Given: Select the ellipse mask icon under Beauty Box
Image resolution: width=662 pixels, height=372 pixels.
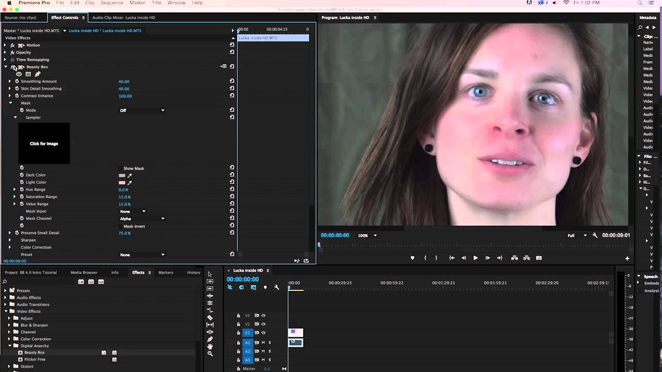Looking at the screenshot, I should [x=19, y=74].
